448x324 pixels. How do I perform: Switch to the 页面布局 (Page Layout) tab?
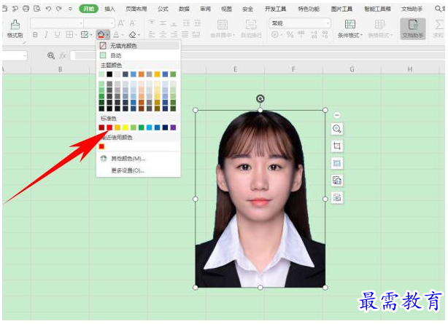[x=136, y=9]
